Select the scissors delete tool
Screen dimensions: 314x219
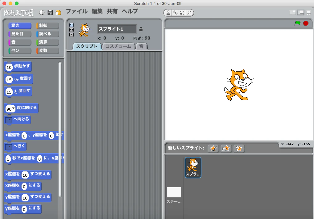point(175,13)
